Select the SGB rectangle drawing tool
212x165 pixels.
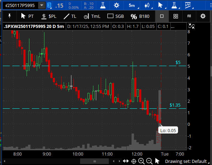pos(115,16)
